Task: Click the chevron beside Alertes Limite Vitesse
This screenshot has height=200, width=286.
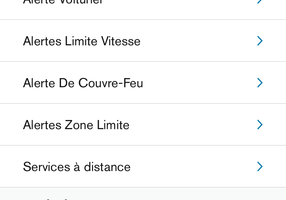Action: [260, 41]
